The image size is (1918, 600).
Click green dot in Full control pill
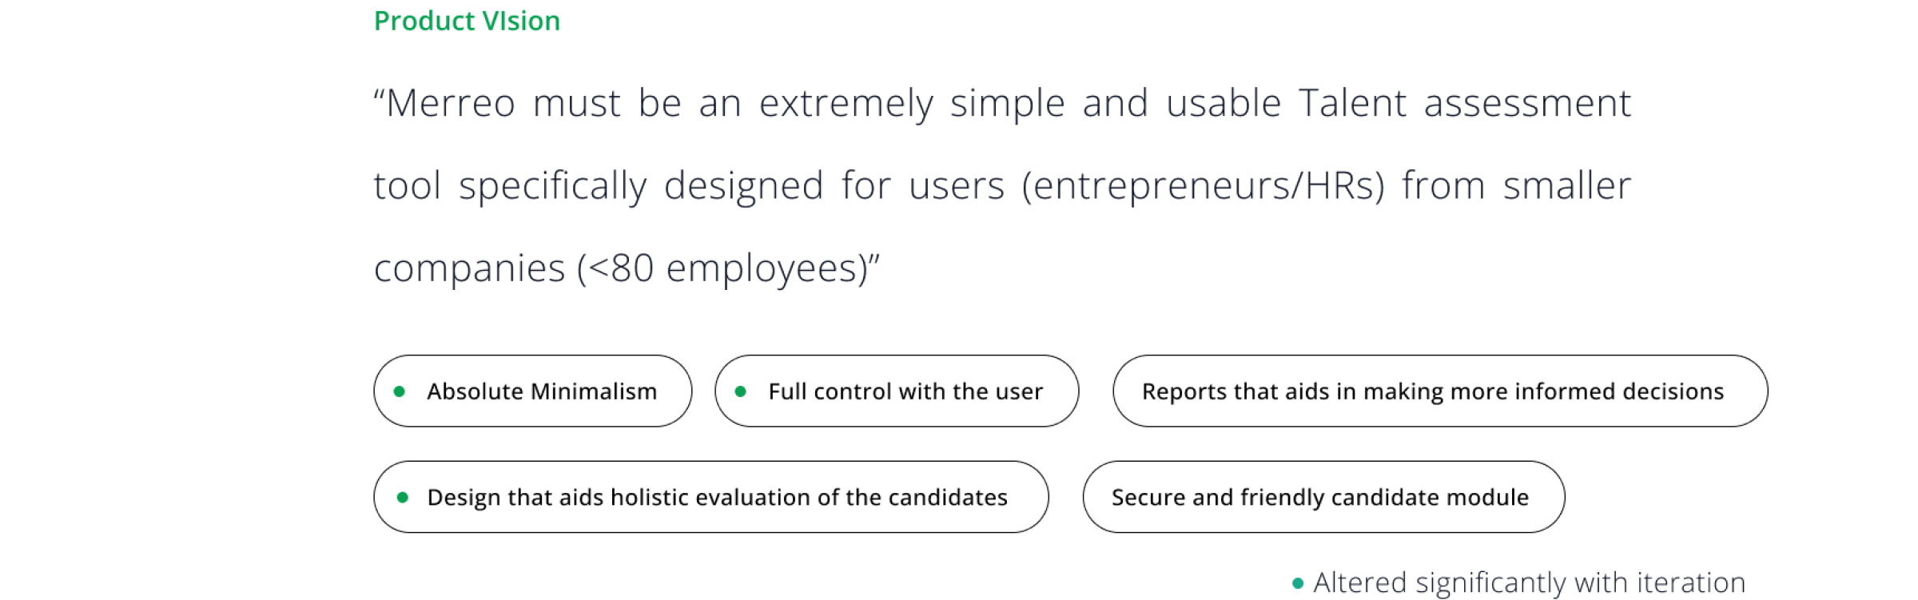coord(741,391)
